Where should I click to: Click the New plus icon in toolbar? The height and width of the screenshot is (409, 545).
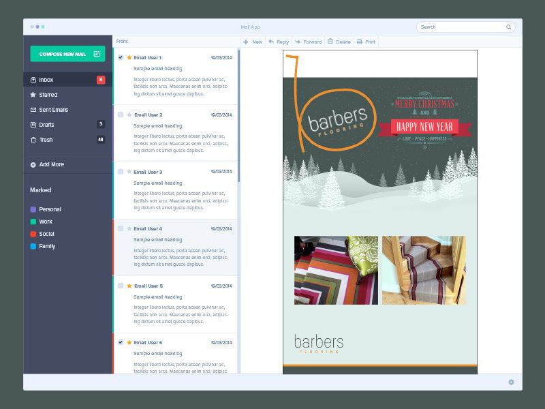click(x=246, y=42)
